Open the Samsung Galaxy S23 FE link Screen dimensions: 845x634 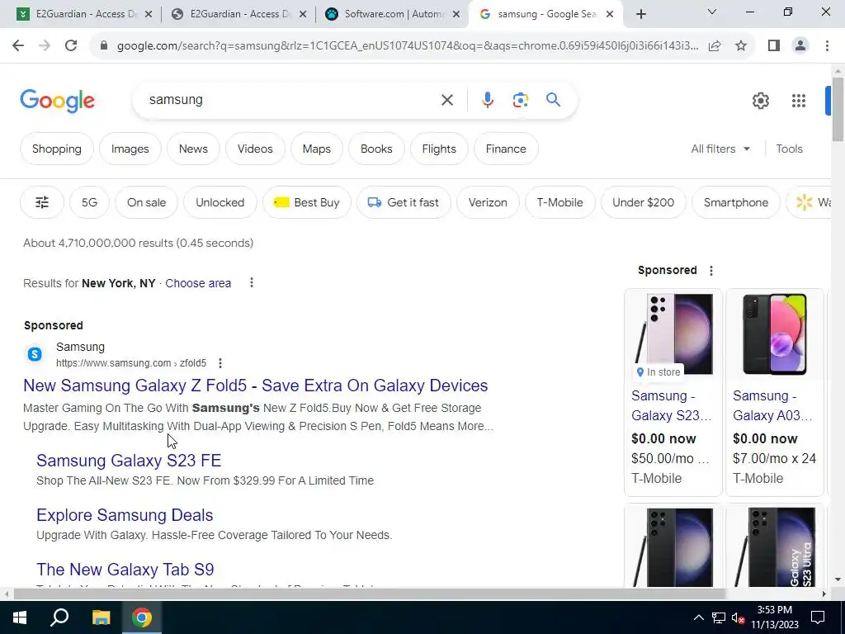tap(129, 461)
